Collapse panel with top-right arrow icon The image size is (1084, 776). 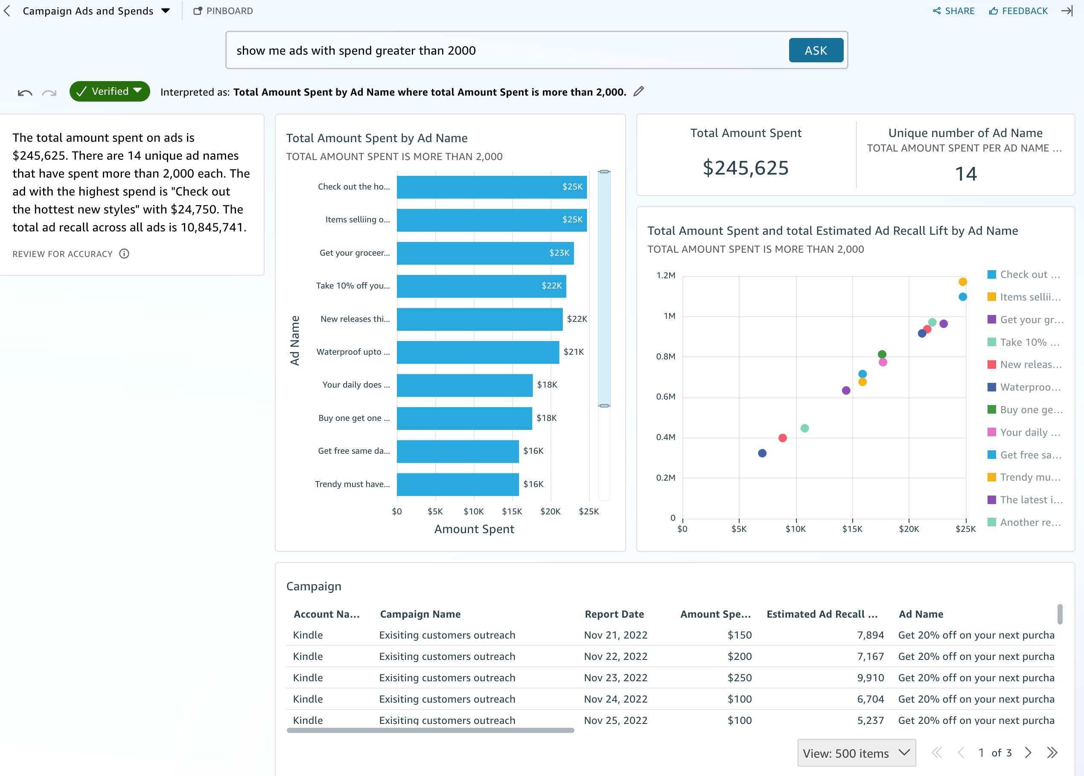point(1067,11)
